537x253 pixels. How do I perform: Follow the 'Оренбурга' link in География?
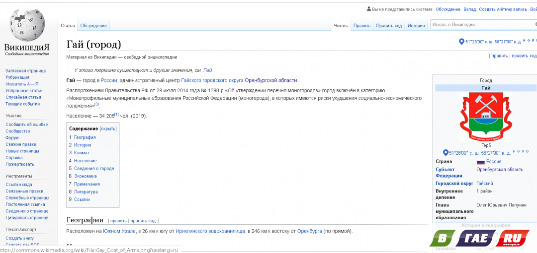(310, 231)
